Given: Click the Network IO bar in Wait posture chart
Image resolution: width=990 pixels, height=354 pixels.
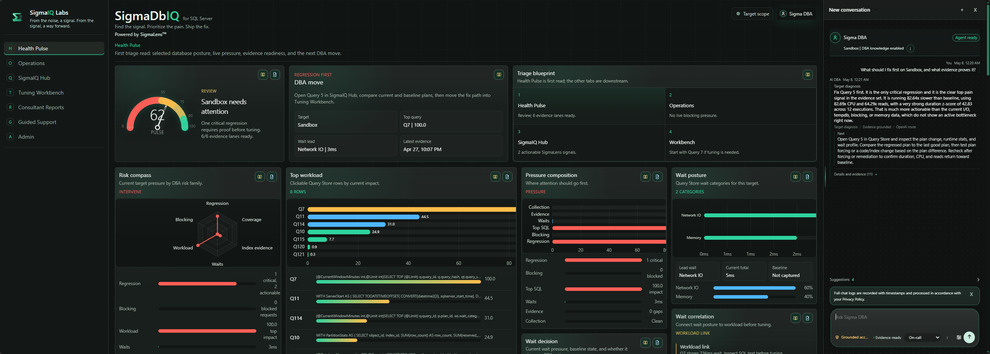Looking at the screenshot, I should pos(760,215).
